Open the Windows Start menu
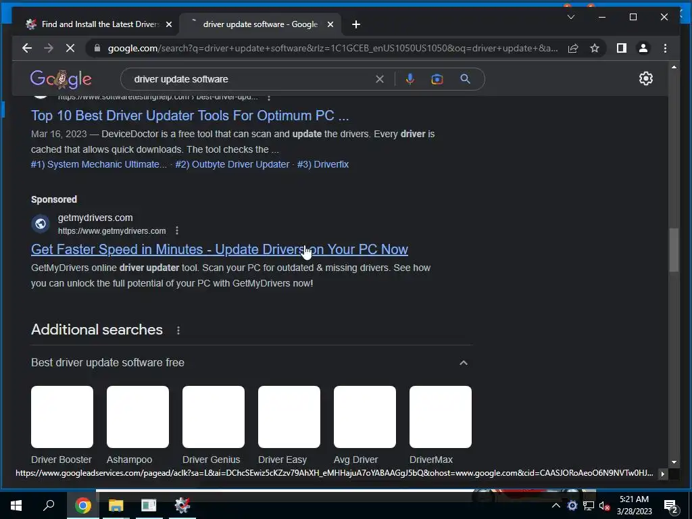692x519 pixels. click(16, 505)
